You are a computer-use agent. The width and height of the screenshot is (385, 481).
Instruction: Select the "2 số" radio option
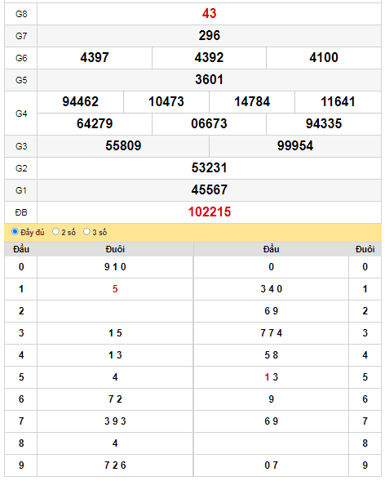tap(55, 232)
